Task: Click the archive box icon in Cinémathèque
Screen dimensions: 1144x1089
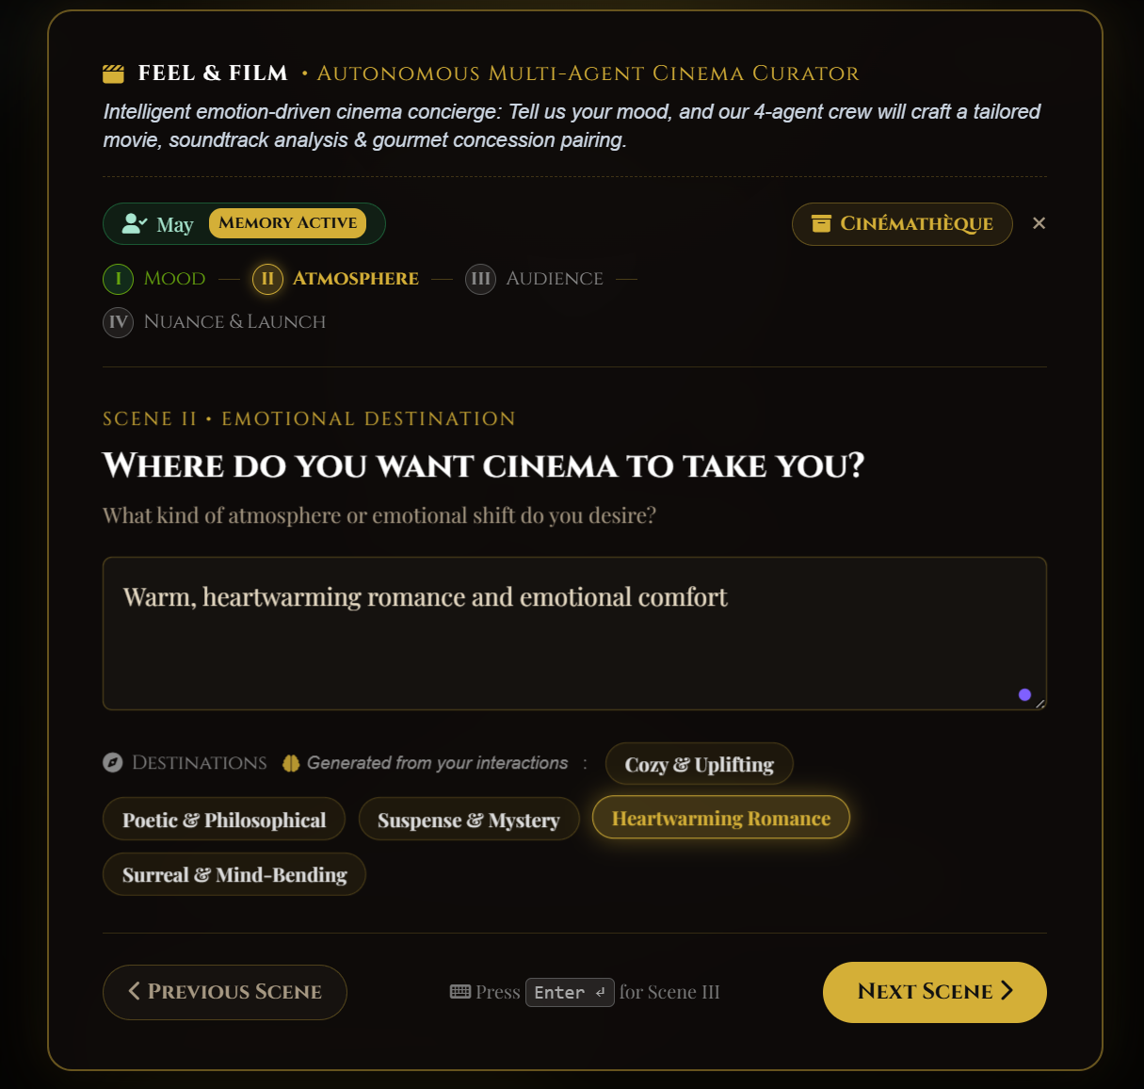Action: 821,224
